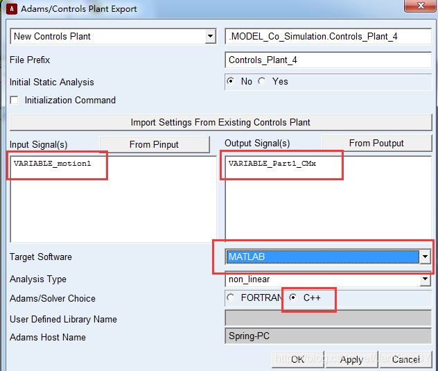This screenshot has width=438, height=371.
Task: Choose the FORTRAN solver option
Action: pos(231,298)
